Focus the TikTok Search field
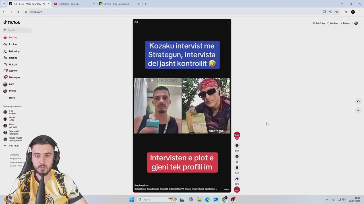 point(18,30)
